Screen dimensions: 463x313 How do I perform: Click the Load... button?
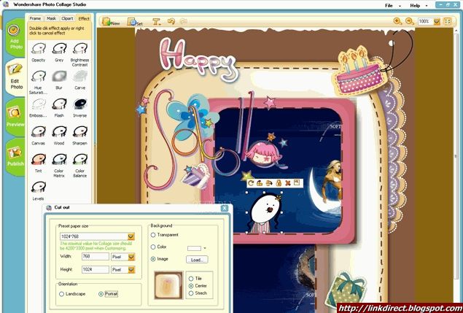coord(197,260)
